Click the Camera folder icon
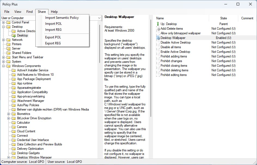The image size is (257, 165). [x=14, y=127]
